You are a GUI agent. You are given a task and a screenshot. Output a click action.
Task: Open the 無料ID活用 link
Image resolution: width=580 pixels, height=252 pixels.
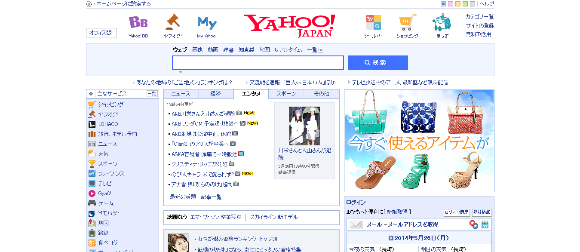(479, 34)
